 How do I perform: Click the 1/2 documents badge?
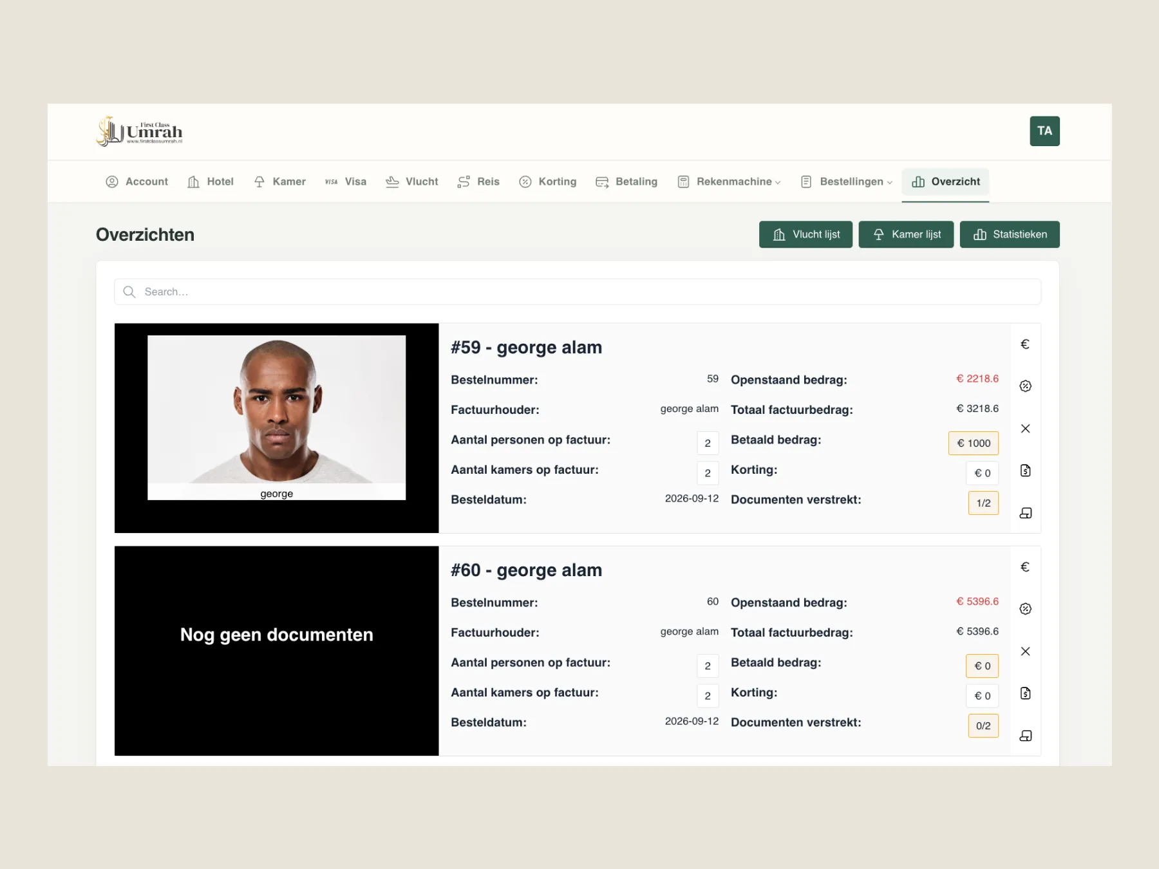(983, 503)
